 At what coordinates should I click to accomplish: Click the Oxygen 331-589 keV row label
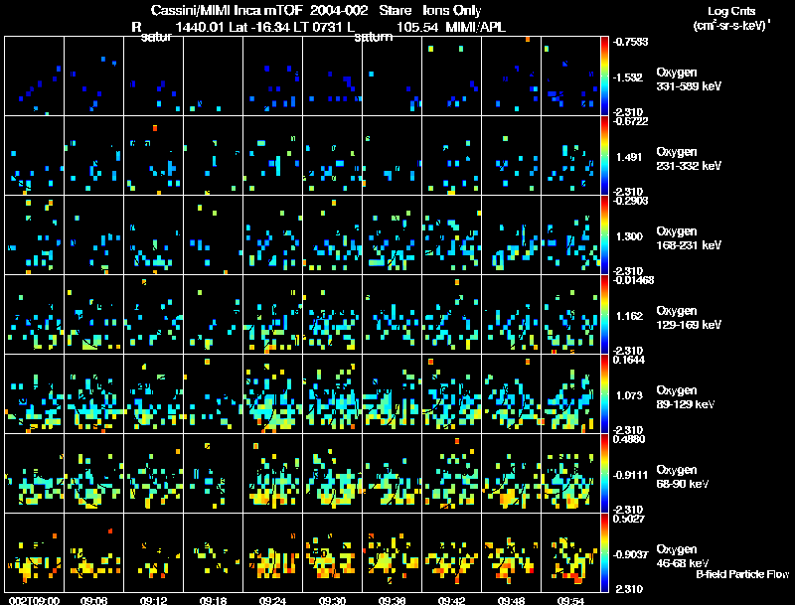689,79
